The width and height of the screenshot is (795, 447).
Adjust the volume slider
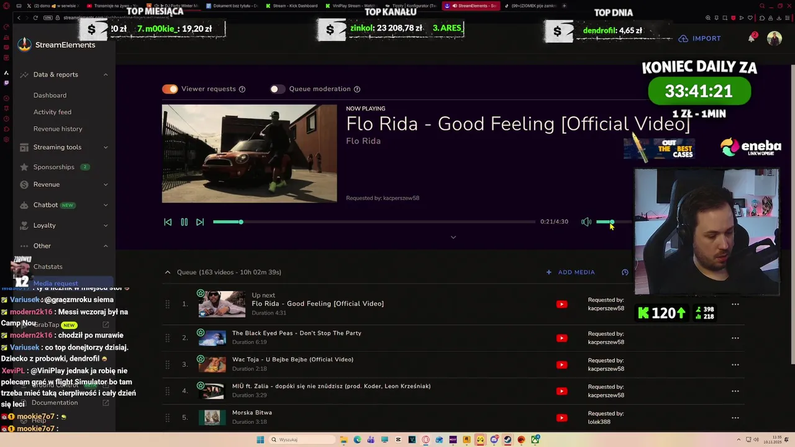pos(613,222)
